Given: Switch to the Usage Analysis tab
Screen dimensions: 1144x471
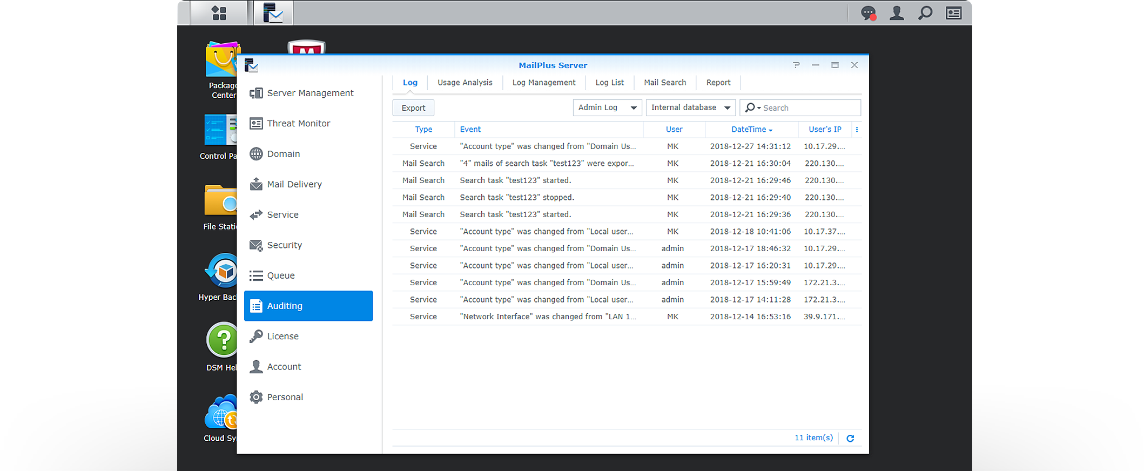Looking at the screenshot, I should (465, 83).
